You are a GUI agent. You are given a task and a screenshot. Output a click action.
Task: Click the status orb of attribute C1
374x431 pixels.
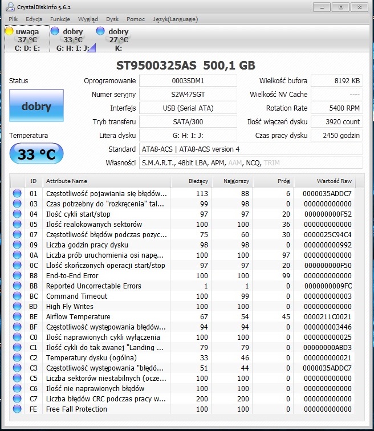[17, 347]
